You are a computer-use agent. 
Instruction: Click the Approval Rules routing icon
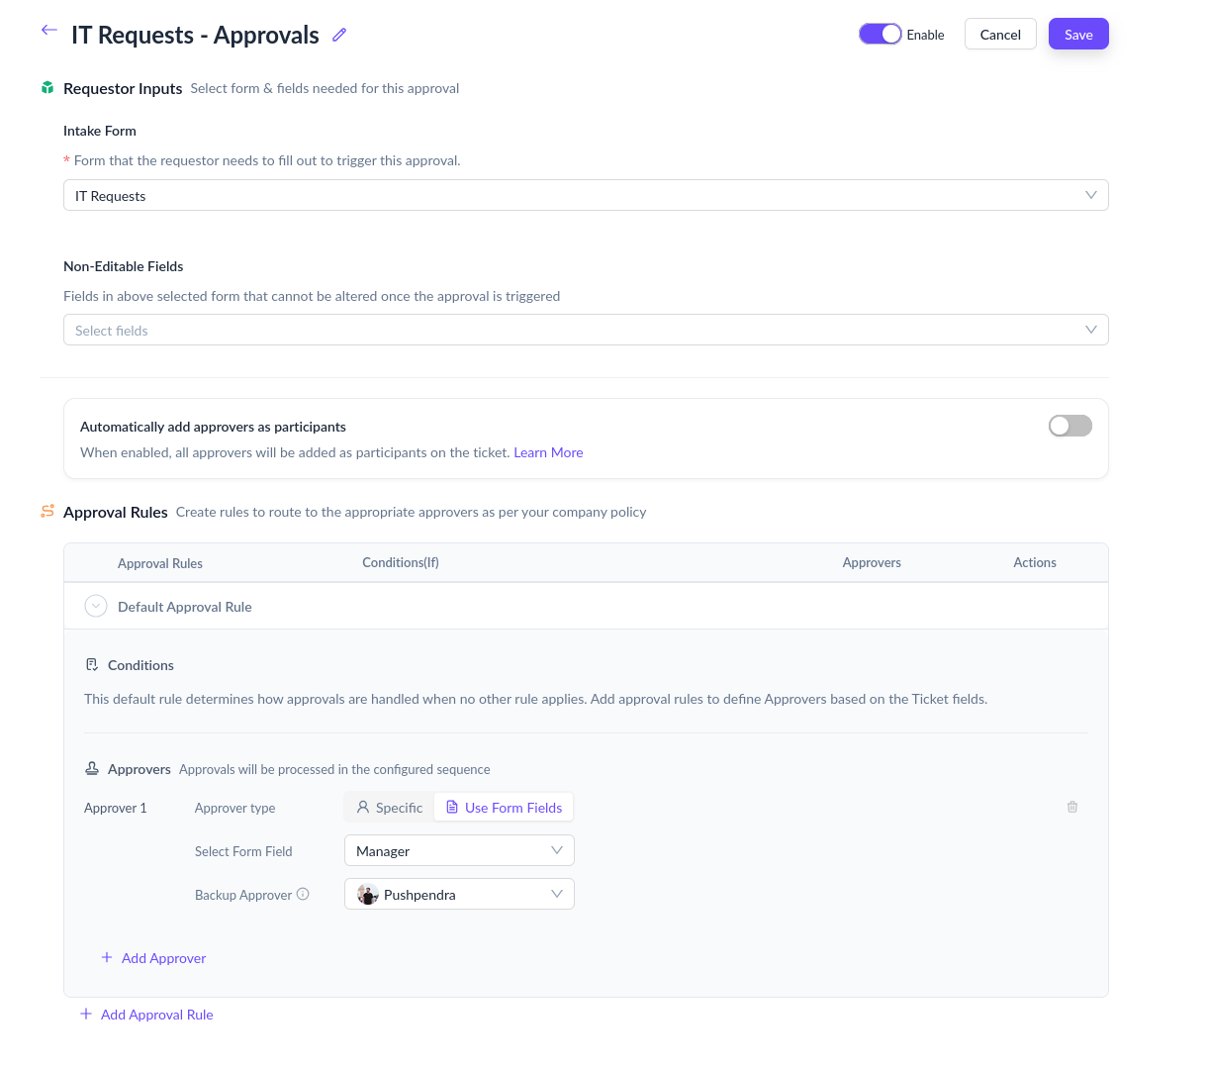pyautogui.click(x=47, y=511)
